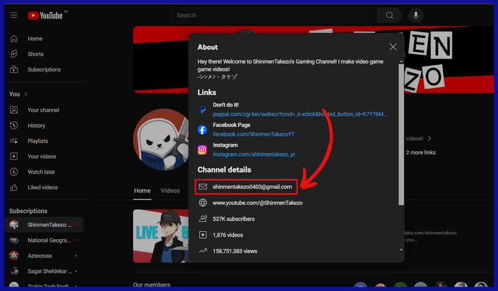Screen dimensions: 498x291
Task: Switch to the Videos tab
Action: click(x=170, y=191)
